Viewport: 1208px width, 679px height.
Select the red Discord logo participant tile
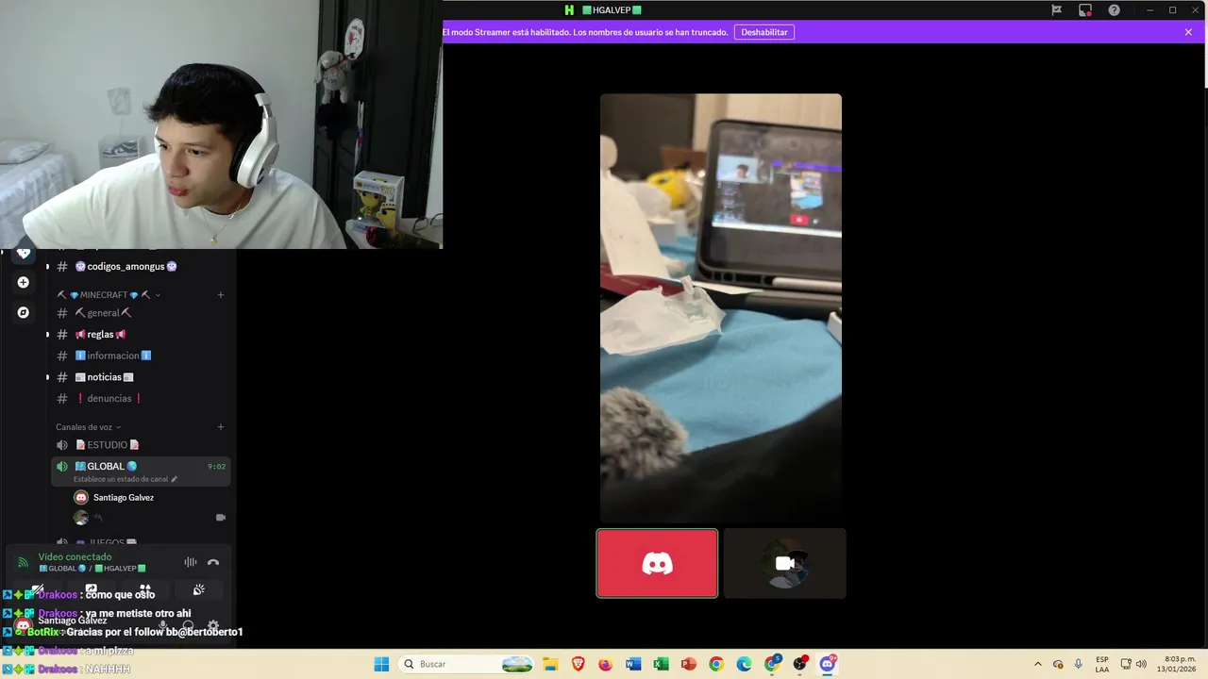coord(657,563)
